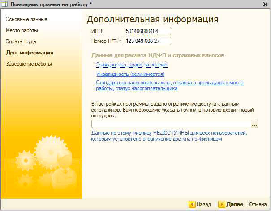Open the Стандартные налоговые вычеты link
Image resolution: width=271 pixels, height=211 pixels.
coord(170,86)
